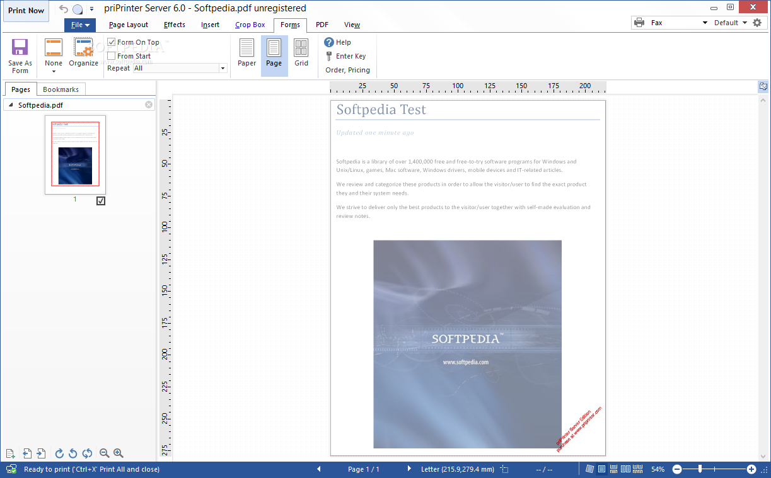Click the Page 1 / 1 indicator
771x478 pixels.
pyautogui.click(x=363, y=469)
